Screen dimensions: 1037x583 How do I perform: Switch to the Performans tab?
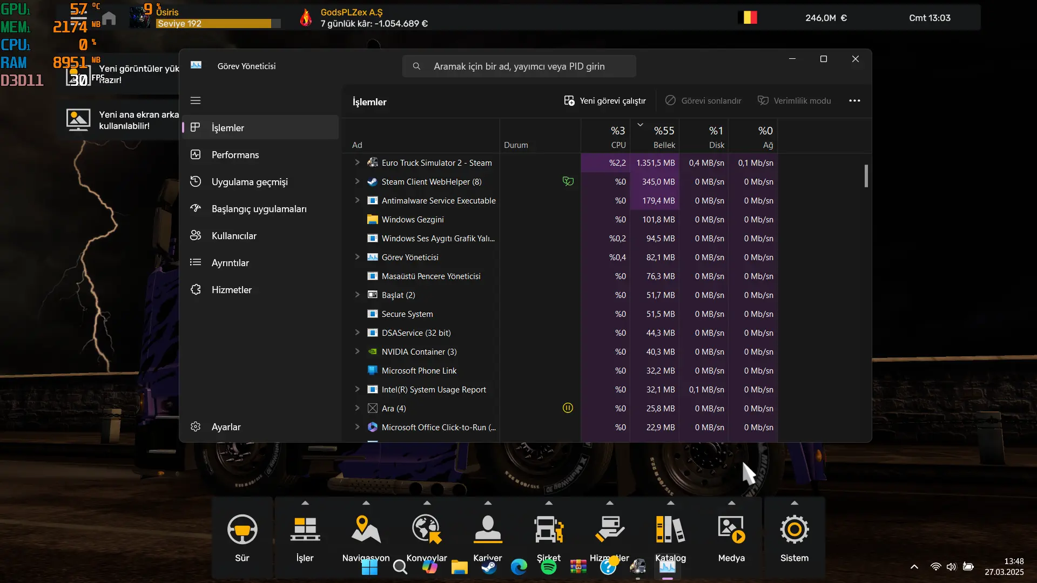260,155
